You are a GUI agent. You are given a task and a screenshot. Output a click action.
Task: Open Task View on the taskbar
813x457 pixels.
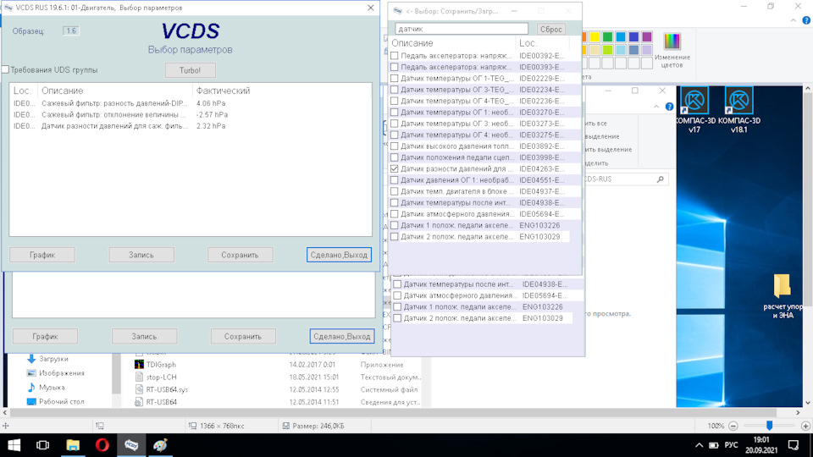(42, 445)
